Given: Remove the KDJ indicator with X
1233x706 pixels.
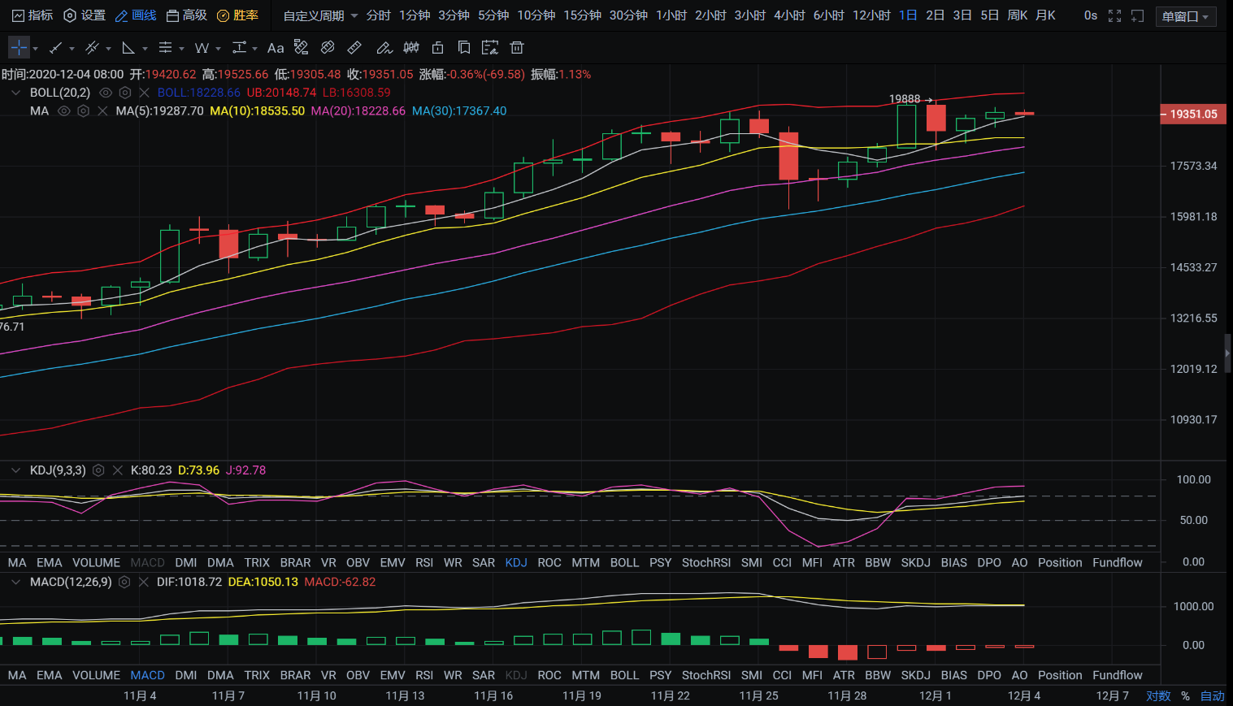Looking at the screenshot, I should (x=118, y=470).
